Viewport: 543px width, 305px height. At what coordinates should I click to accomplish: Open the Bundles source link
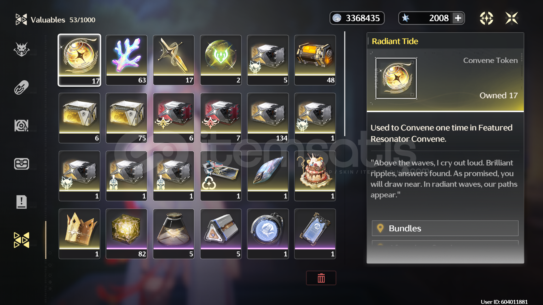445,228
